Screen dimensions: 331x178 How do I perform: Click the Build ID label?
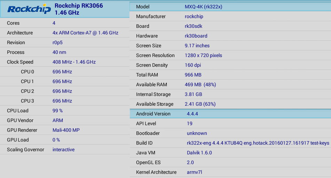144,143
